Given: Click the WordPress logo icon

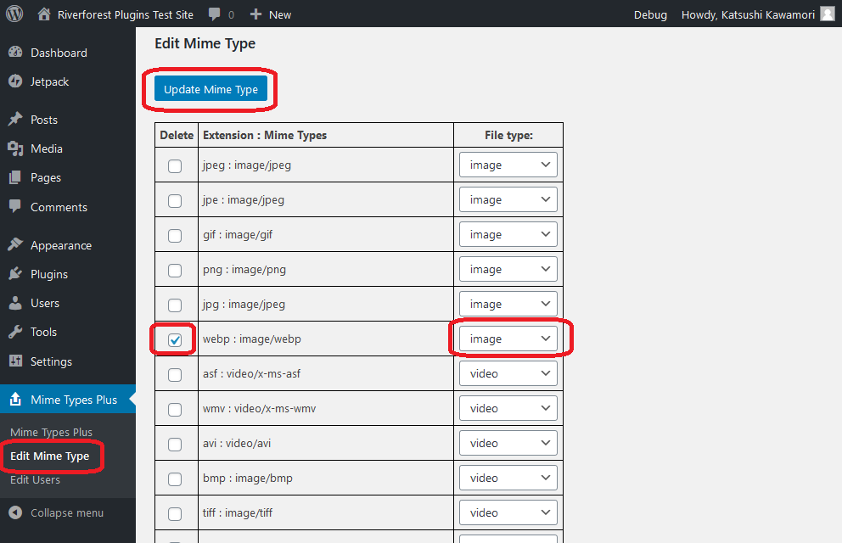Looking at the screenshot, I should [14, 14].
